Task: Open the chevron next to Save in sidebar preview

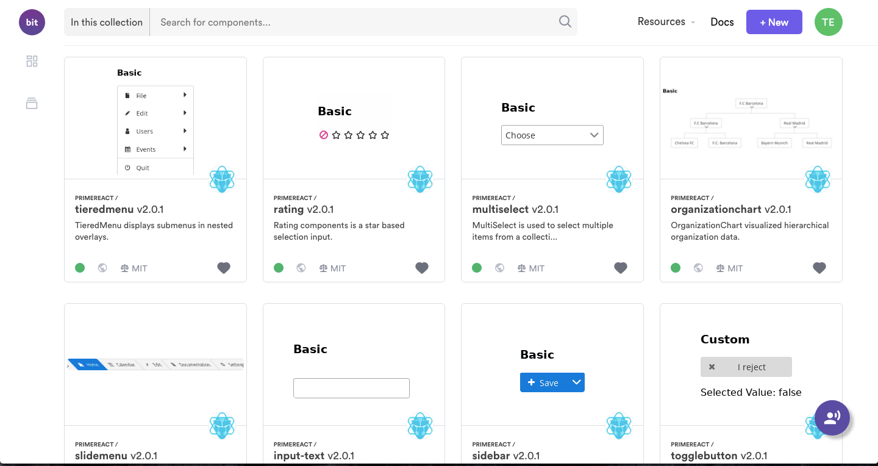Action: (576, 382)
